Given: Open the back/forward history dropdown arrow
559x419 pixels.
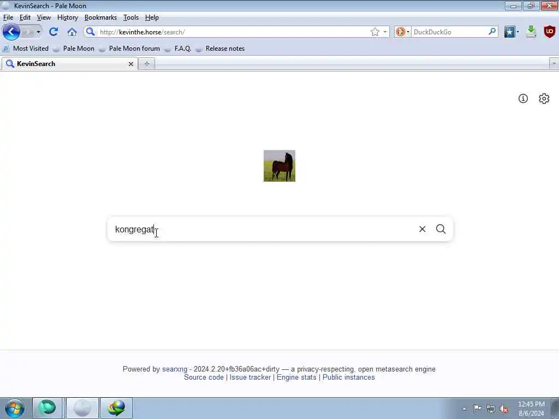Looking at the screenshot, I should tap(38, 32).
